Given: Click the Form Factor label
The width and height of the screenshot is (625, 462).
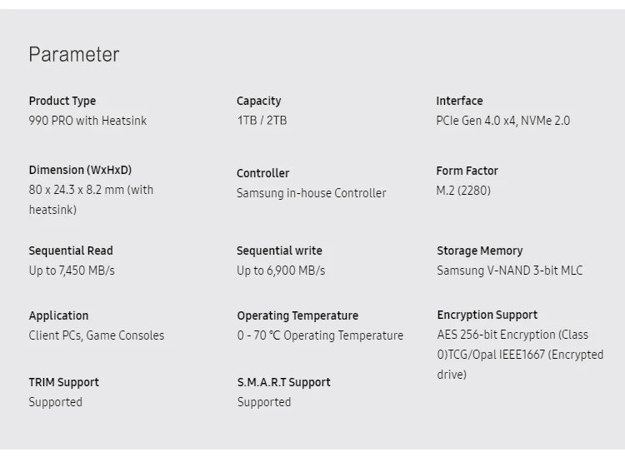Looking at the screenshot, I should [467, 171].
